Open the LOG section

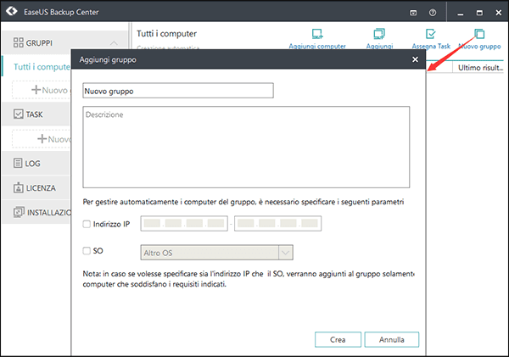click(36, 163)
